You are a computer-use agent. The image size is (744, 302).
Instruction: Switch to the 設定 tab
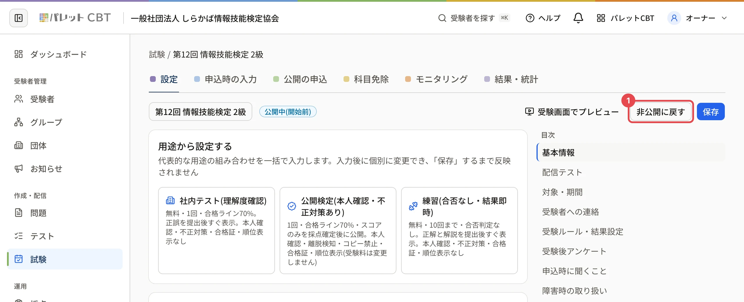click(x=164, y=79)
